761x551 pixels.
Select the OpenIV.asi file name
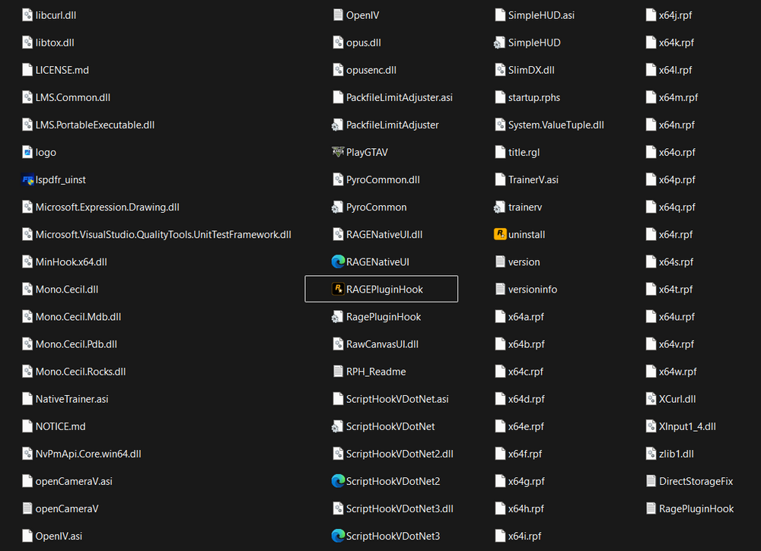coord(59,536)
